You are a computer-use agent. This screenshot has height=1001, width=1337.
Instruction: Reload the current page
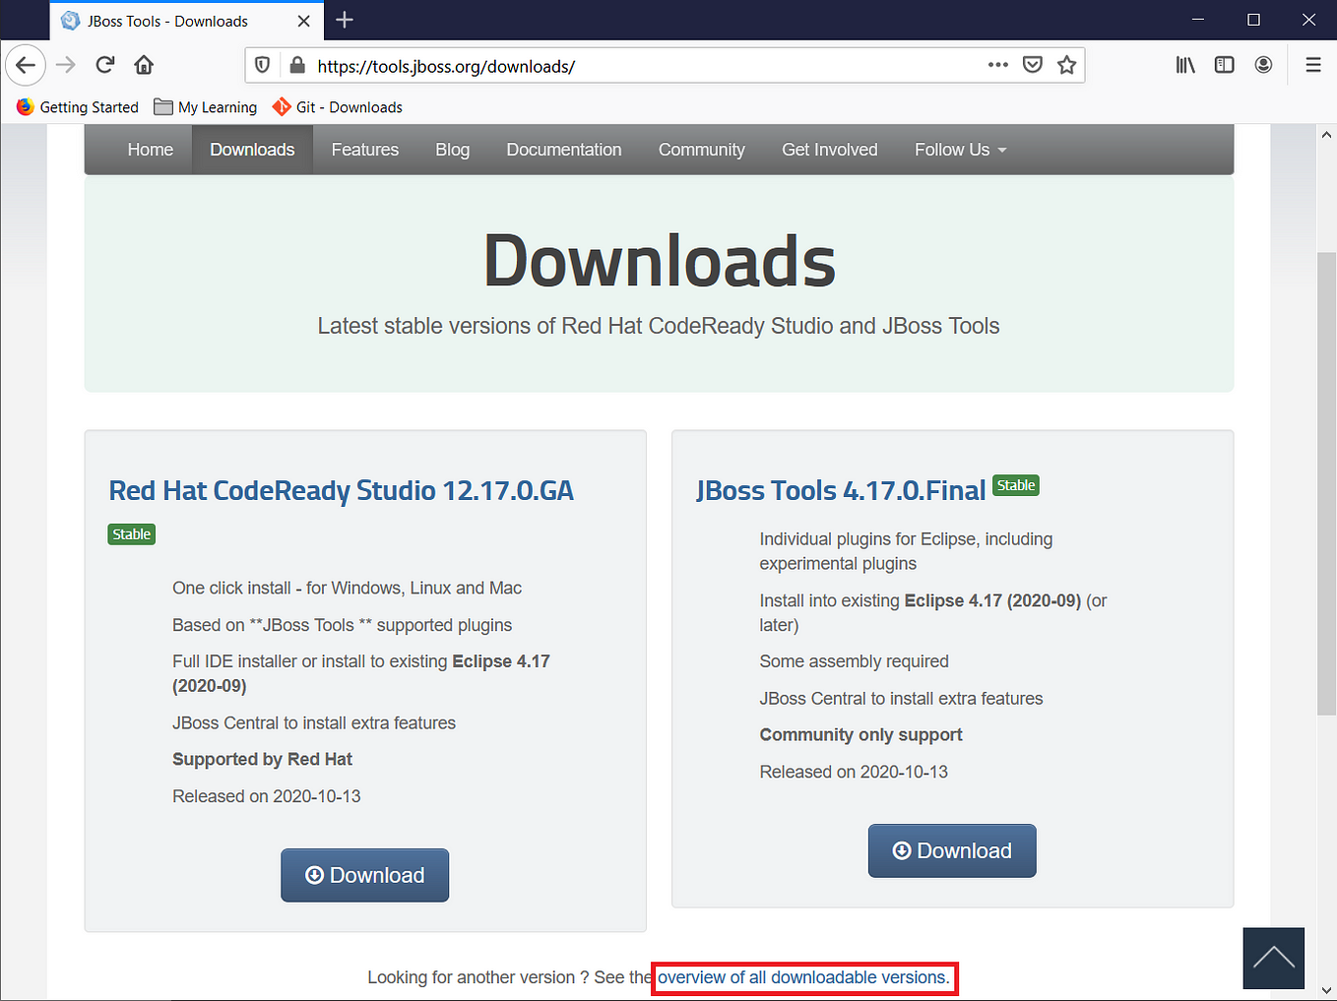pos(105,65)
